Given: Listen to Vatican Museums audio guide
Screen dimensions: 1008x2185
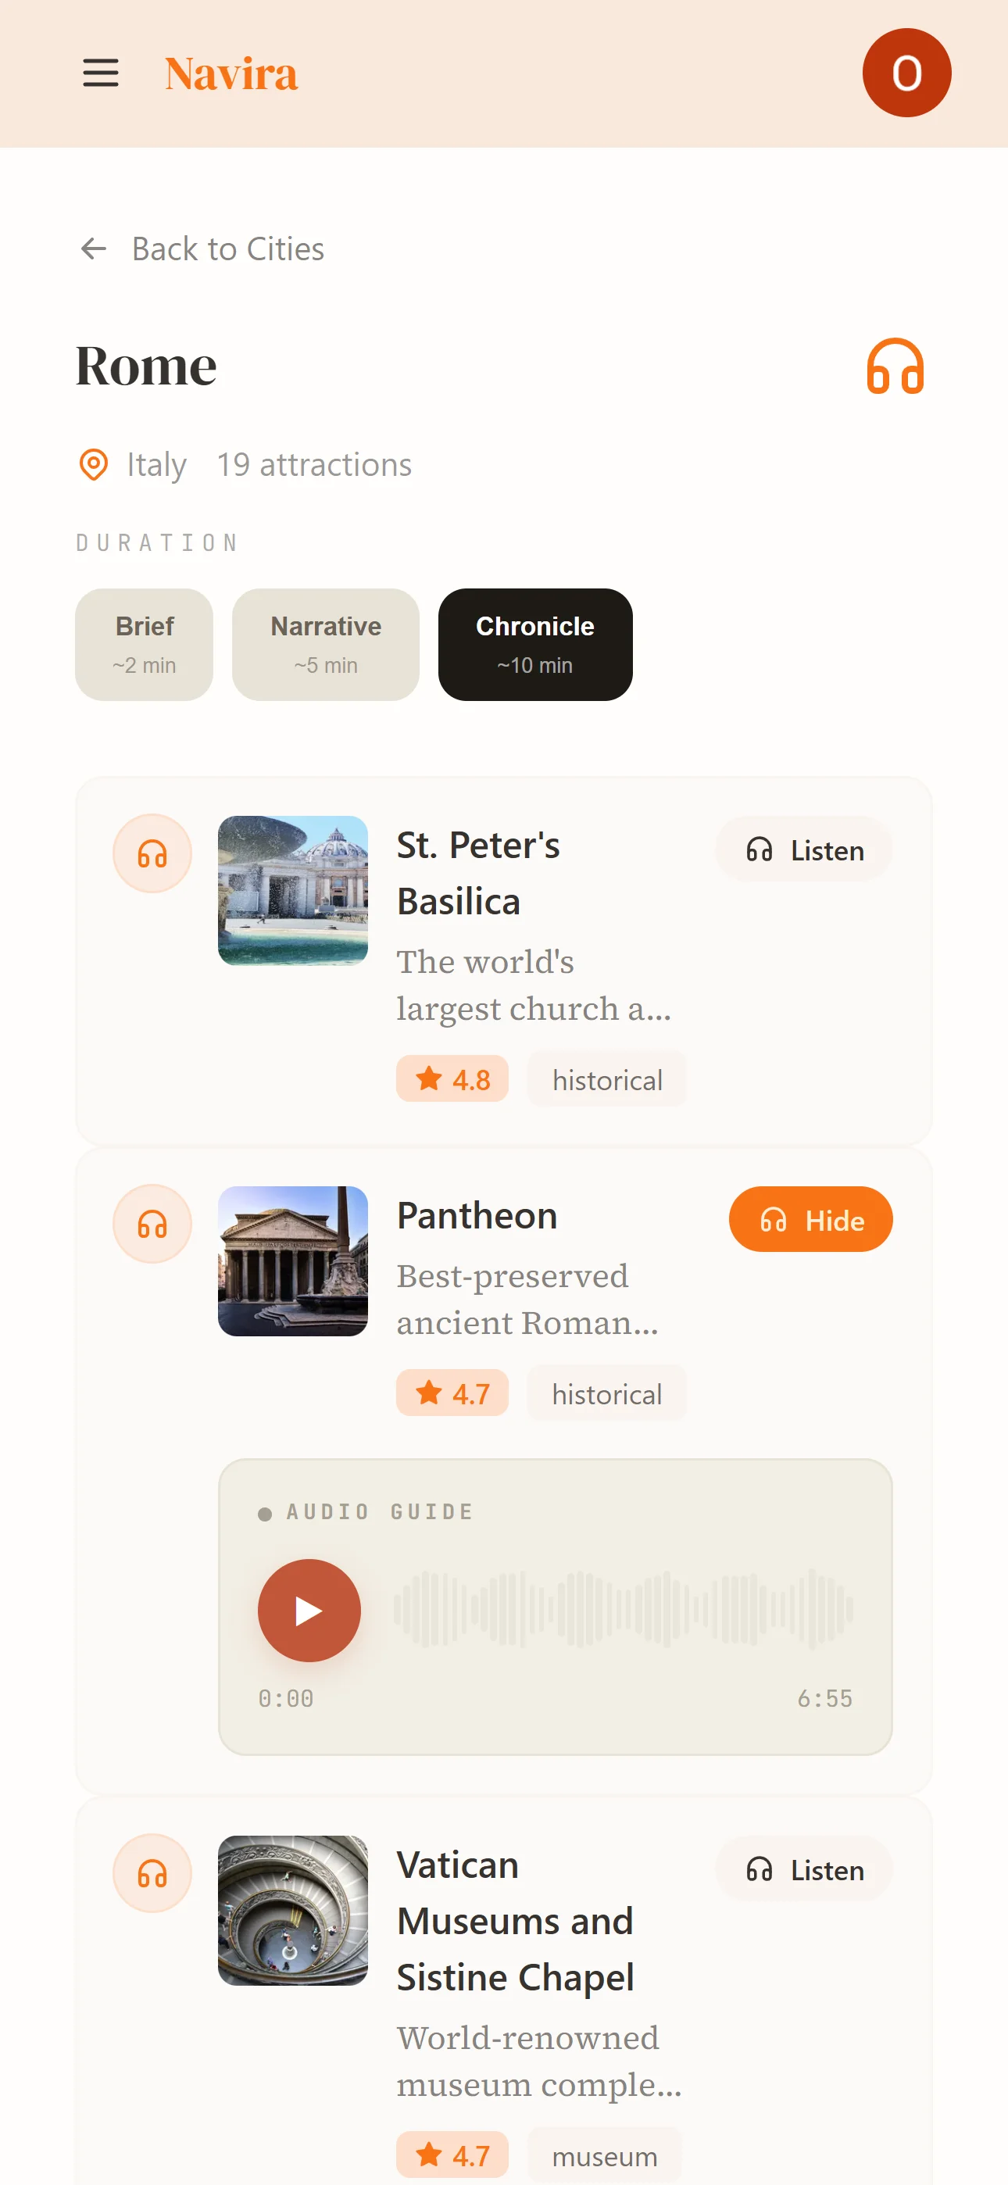Looking at the screenshot, I should coord(802,1870).
